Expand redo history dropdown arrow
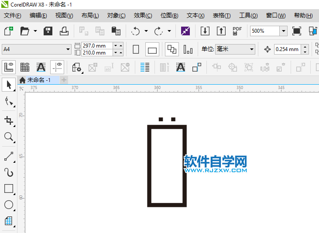This screenshot has height=233, width=319. pyautogui.click(x=169, y=31)
